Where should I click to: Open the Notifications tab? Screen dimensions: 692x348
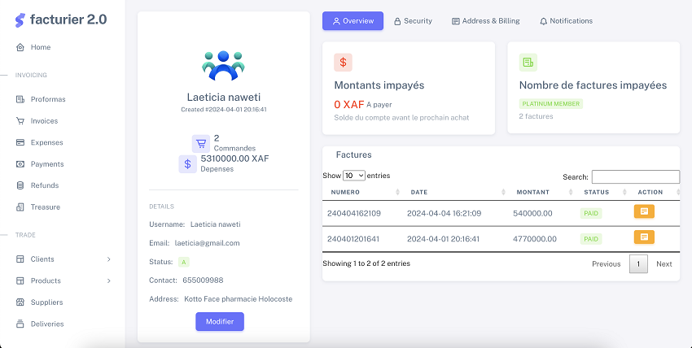[566, 21]
